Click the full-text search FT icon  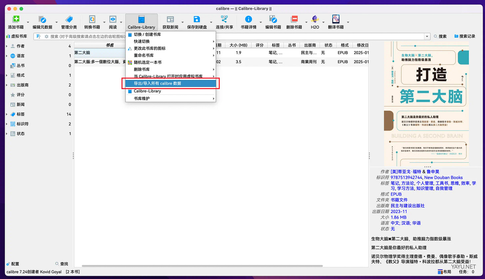(x=39, y=36)
